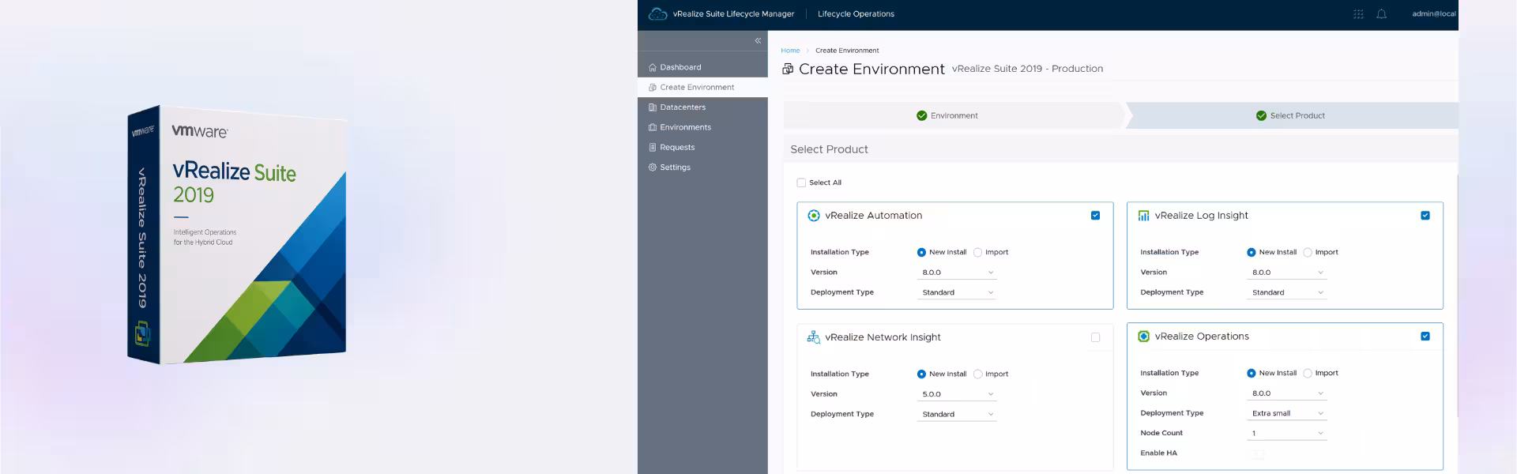This screenshot has width=1517, height=474.
Task: Check the vRealize Network Insight checkbox
Action: click(x=1095, y=337)
